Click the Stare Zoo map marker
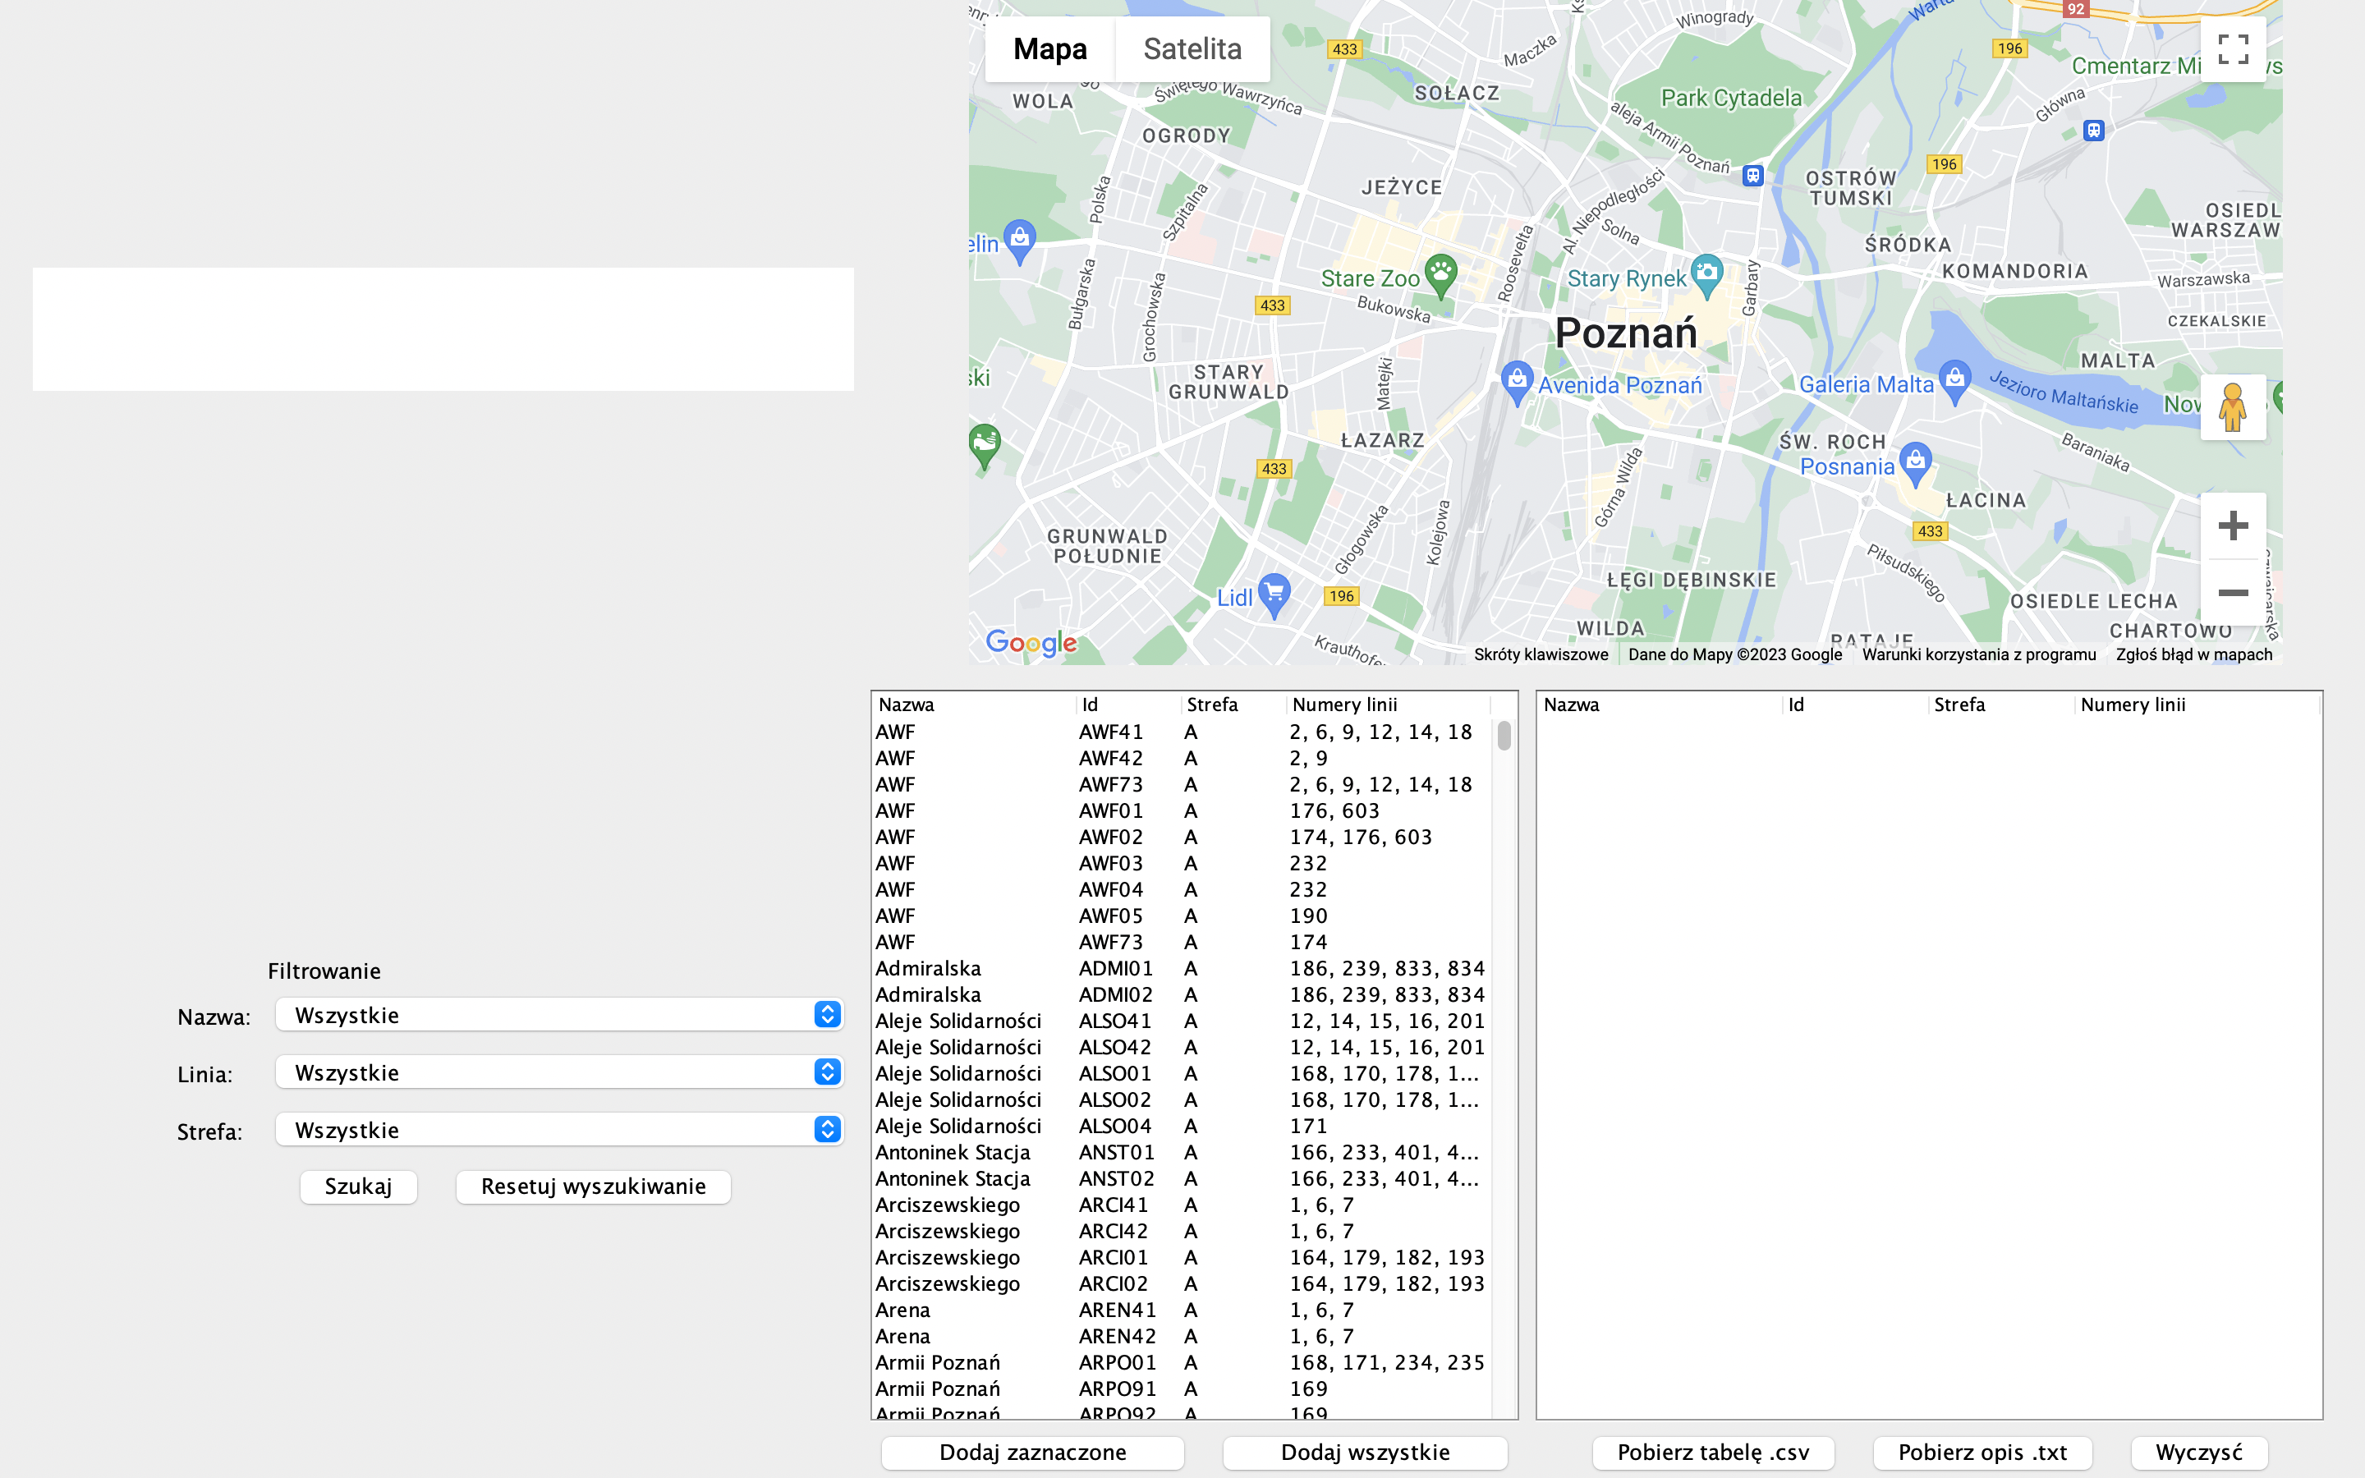 coord(1440,273)
